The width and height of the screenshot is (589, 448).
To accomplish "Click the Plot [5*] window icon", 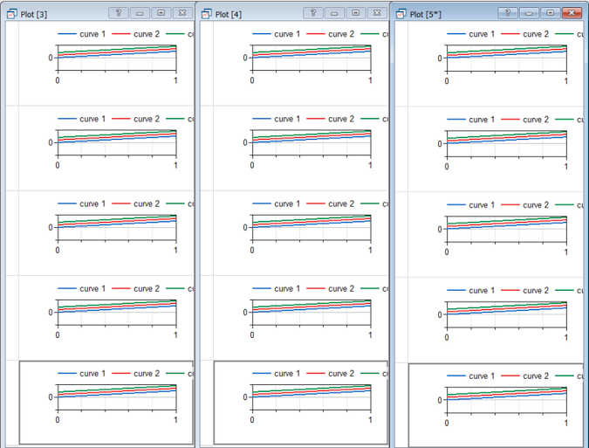I will 401,14.
